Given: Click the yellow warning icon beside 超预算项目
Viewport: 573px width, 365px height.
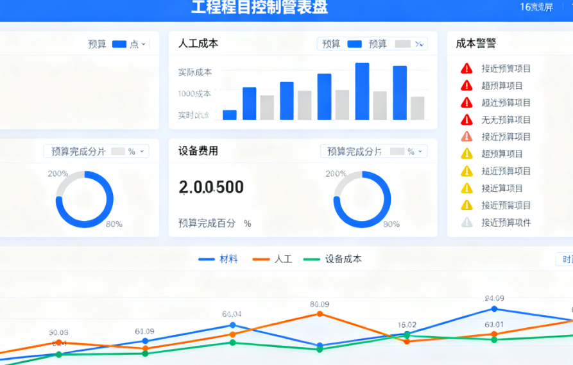Looking at the screenshot, I should 466,154.
